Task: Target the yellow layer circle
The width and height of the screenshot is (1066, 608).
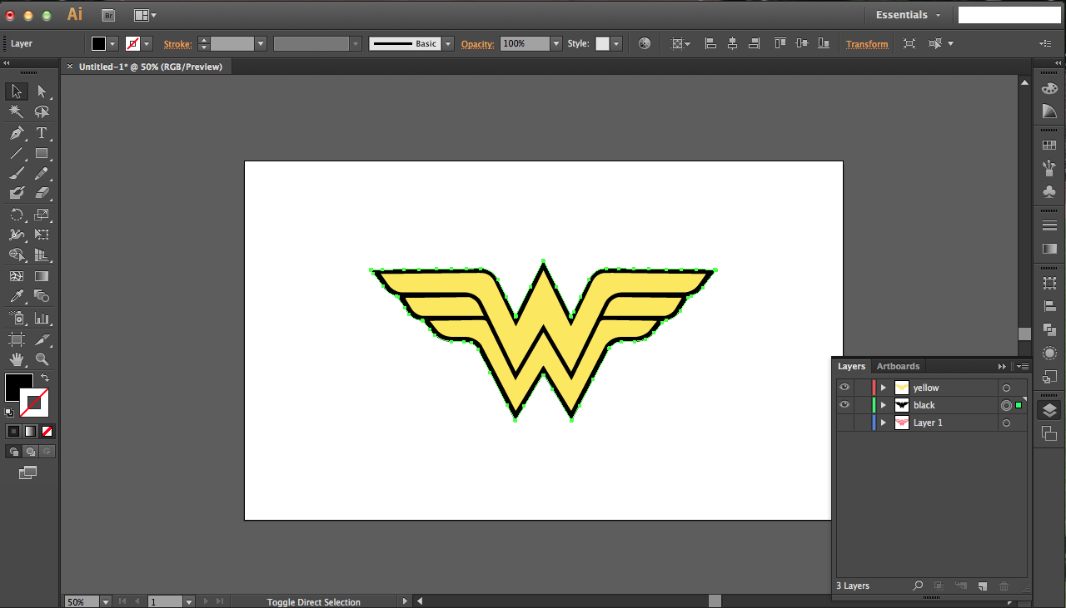Action: (x=1006, y=388)
